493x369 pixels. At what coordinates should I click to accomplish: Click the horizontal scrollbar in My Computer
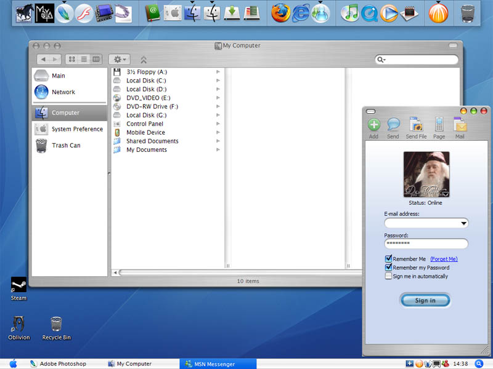(x=240, y=272)
